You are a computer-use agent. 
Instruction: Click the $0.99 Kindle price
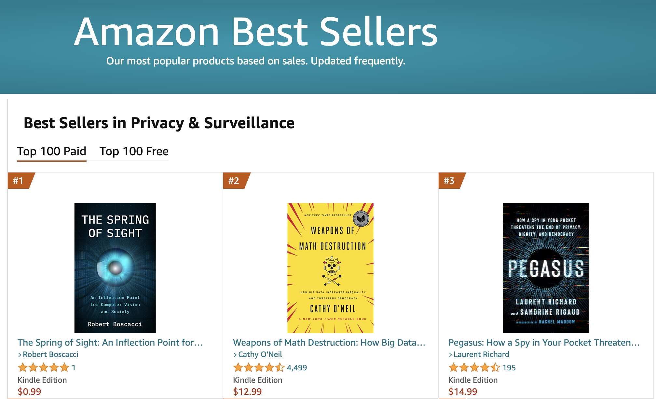click(29, 392)
